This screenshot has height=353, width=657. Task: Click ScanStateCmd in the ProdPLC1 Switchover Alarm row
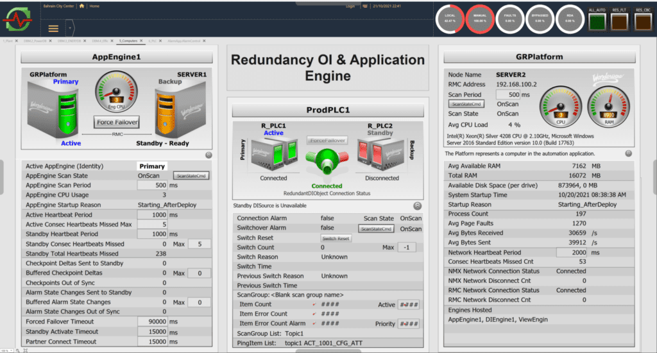click(x=376, y=229)
